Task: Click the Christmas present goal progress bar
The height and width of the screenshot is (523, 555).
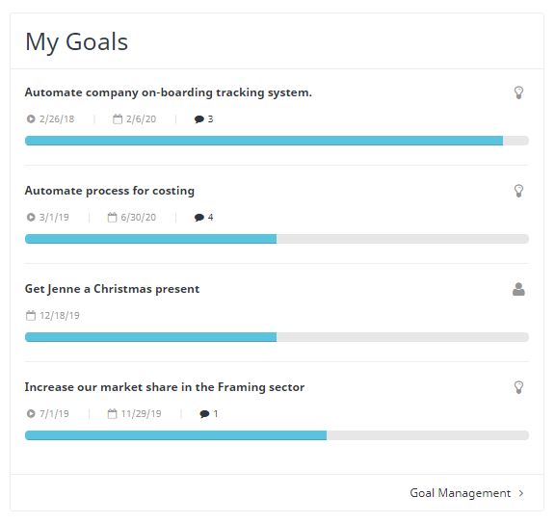Action: click(277, 337)
